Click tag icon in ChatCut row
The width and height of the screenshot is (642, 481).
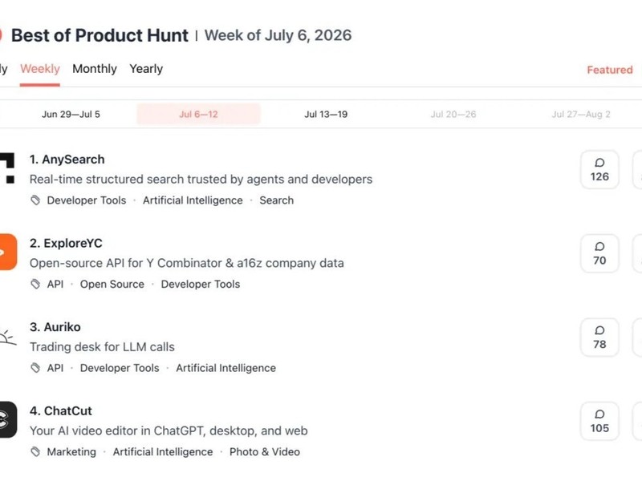pos(35,452)
